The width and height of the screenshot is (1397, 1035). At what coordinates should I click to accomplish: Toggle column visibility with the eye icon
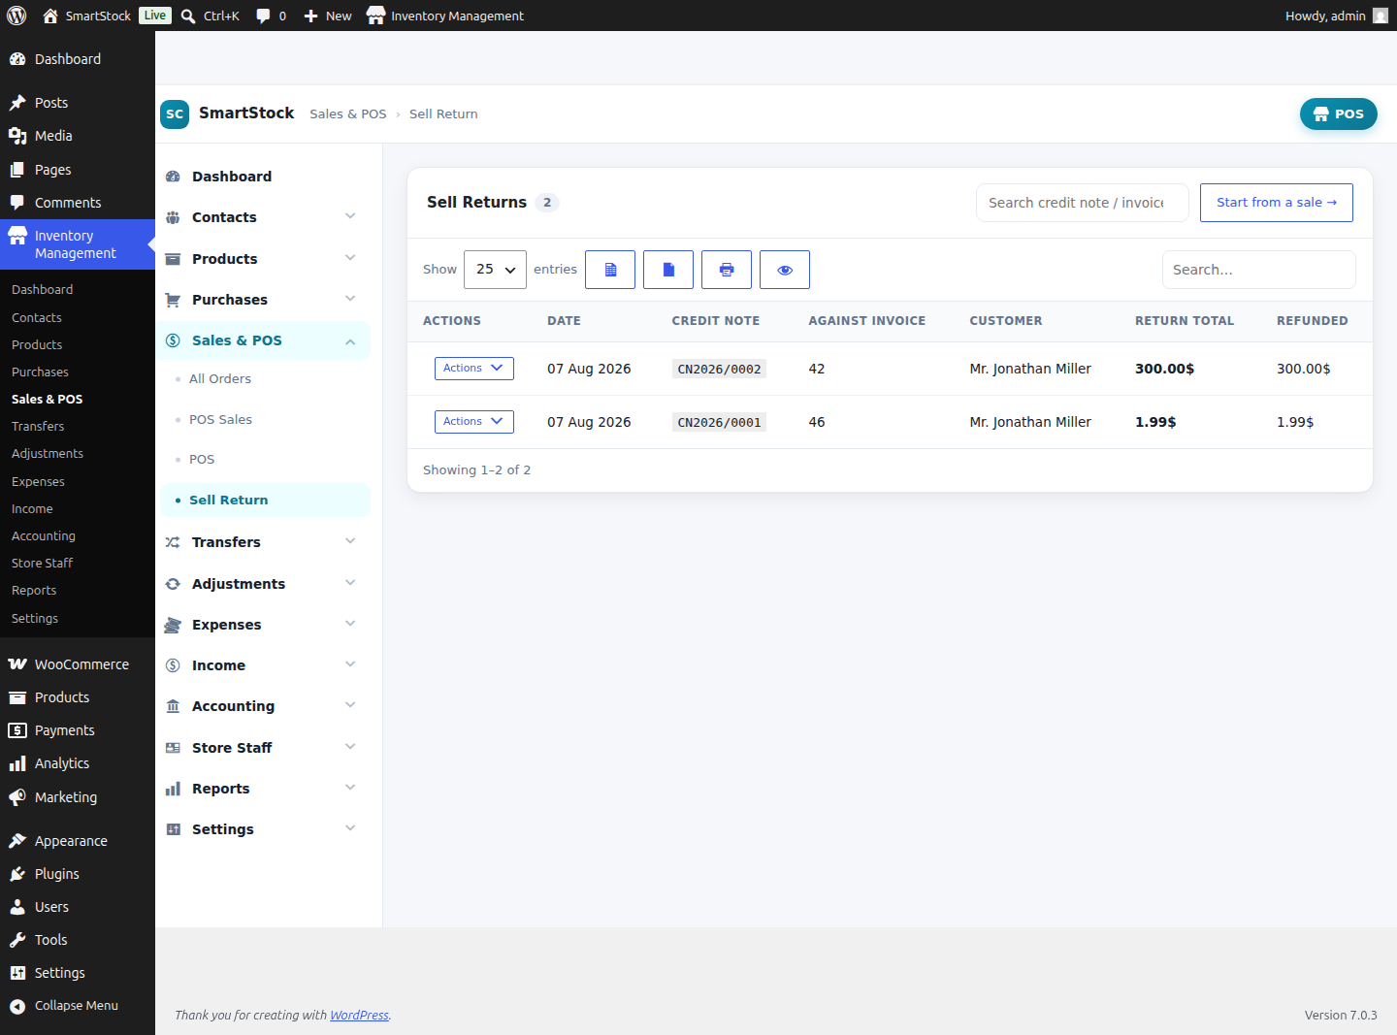785,270
